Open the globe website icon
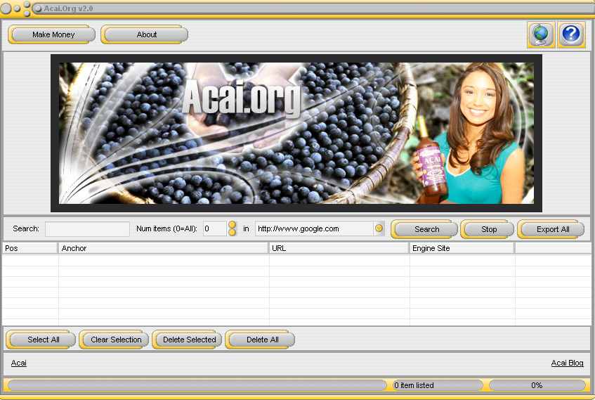This screenshot has height=400, width=595. [541, 34]
